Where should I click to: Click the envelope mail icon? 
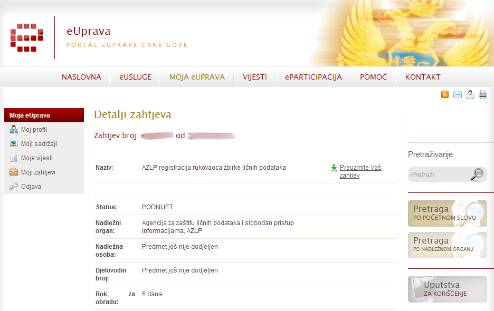(458, 94)
